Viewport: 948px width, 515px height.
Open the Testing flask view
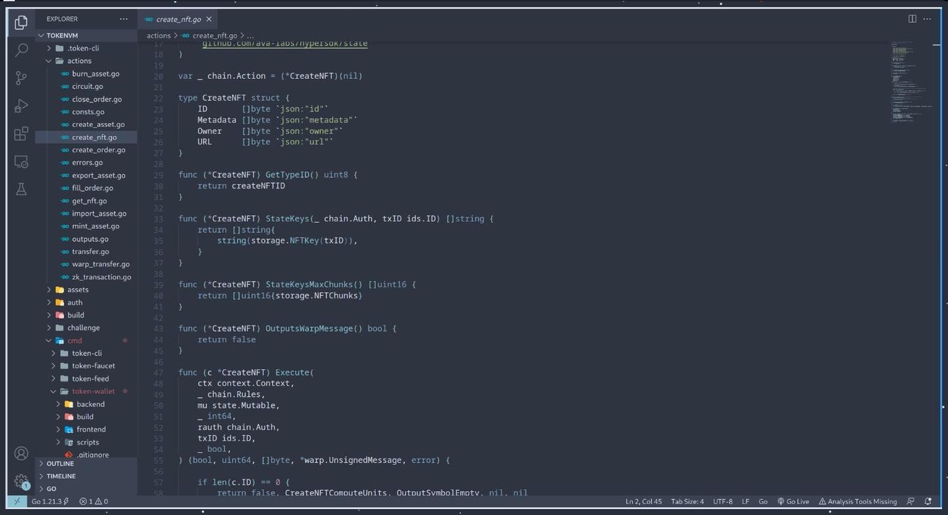pos(21,189)
